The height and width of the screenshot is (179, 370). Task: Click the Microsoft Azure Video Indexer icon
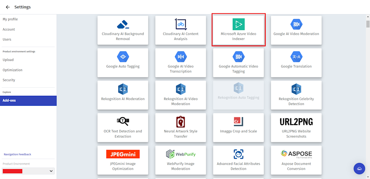[238, 24]
